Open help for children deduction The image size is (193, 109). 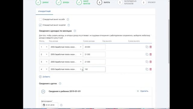click(x=68, y=25)
